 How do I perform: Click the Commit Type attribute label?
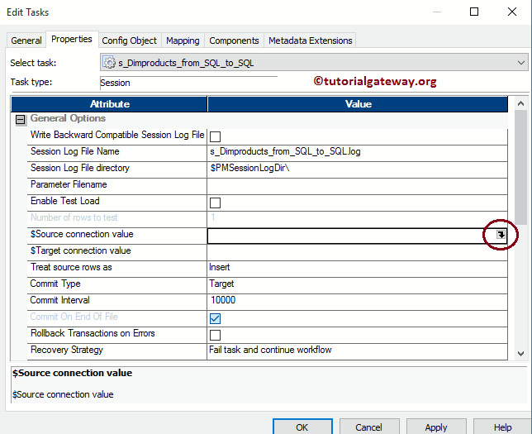(x=55, y=284)
